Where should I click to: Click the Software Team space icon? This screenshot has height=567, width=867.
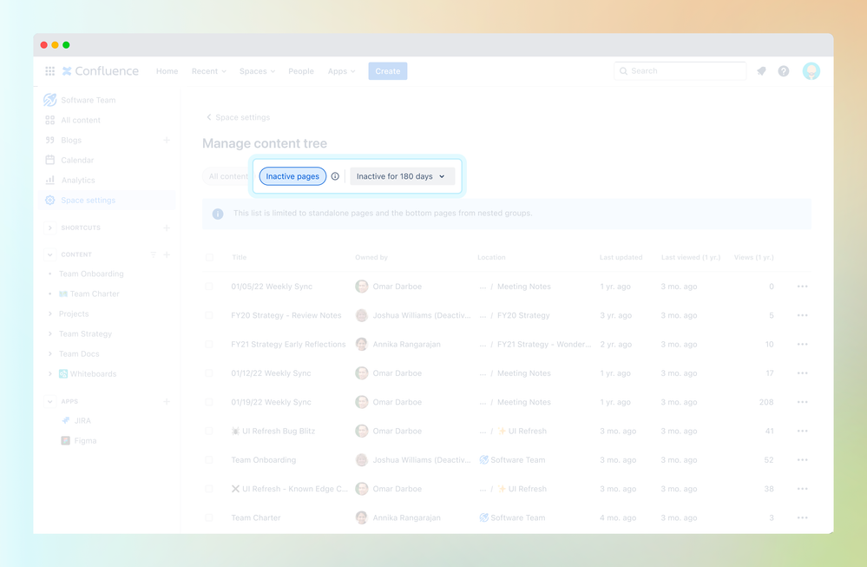49,100
